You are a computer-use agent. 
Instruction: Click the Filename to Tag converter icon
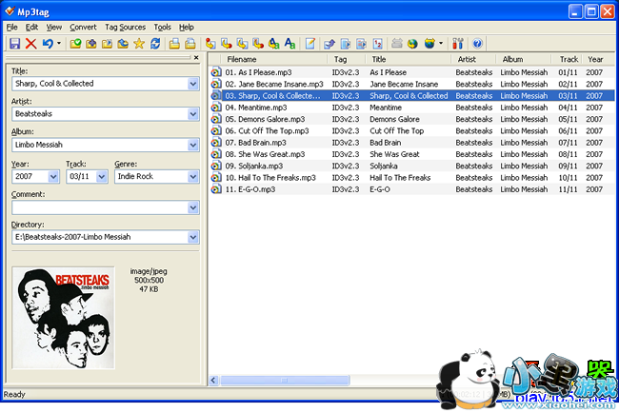227,44
